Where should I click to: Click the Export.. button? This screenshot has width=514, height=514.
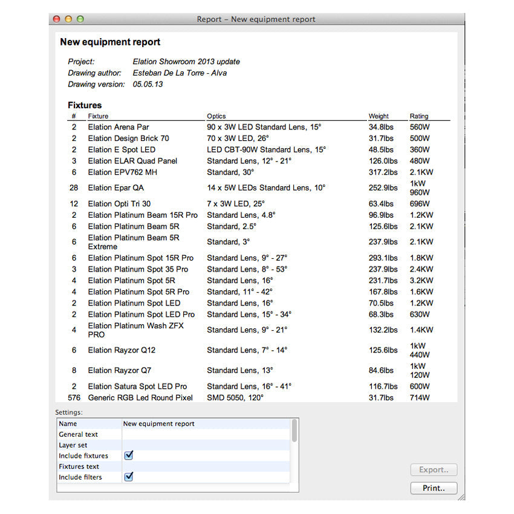point(434,470)
